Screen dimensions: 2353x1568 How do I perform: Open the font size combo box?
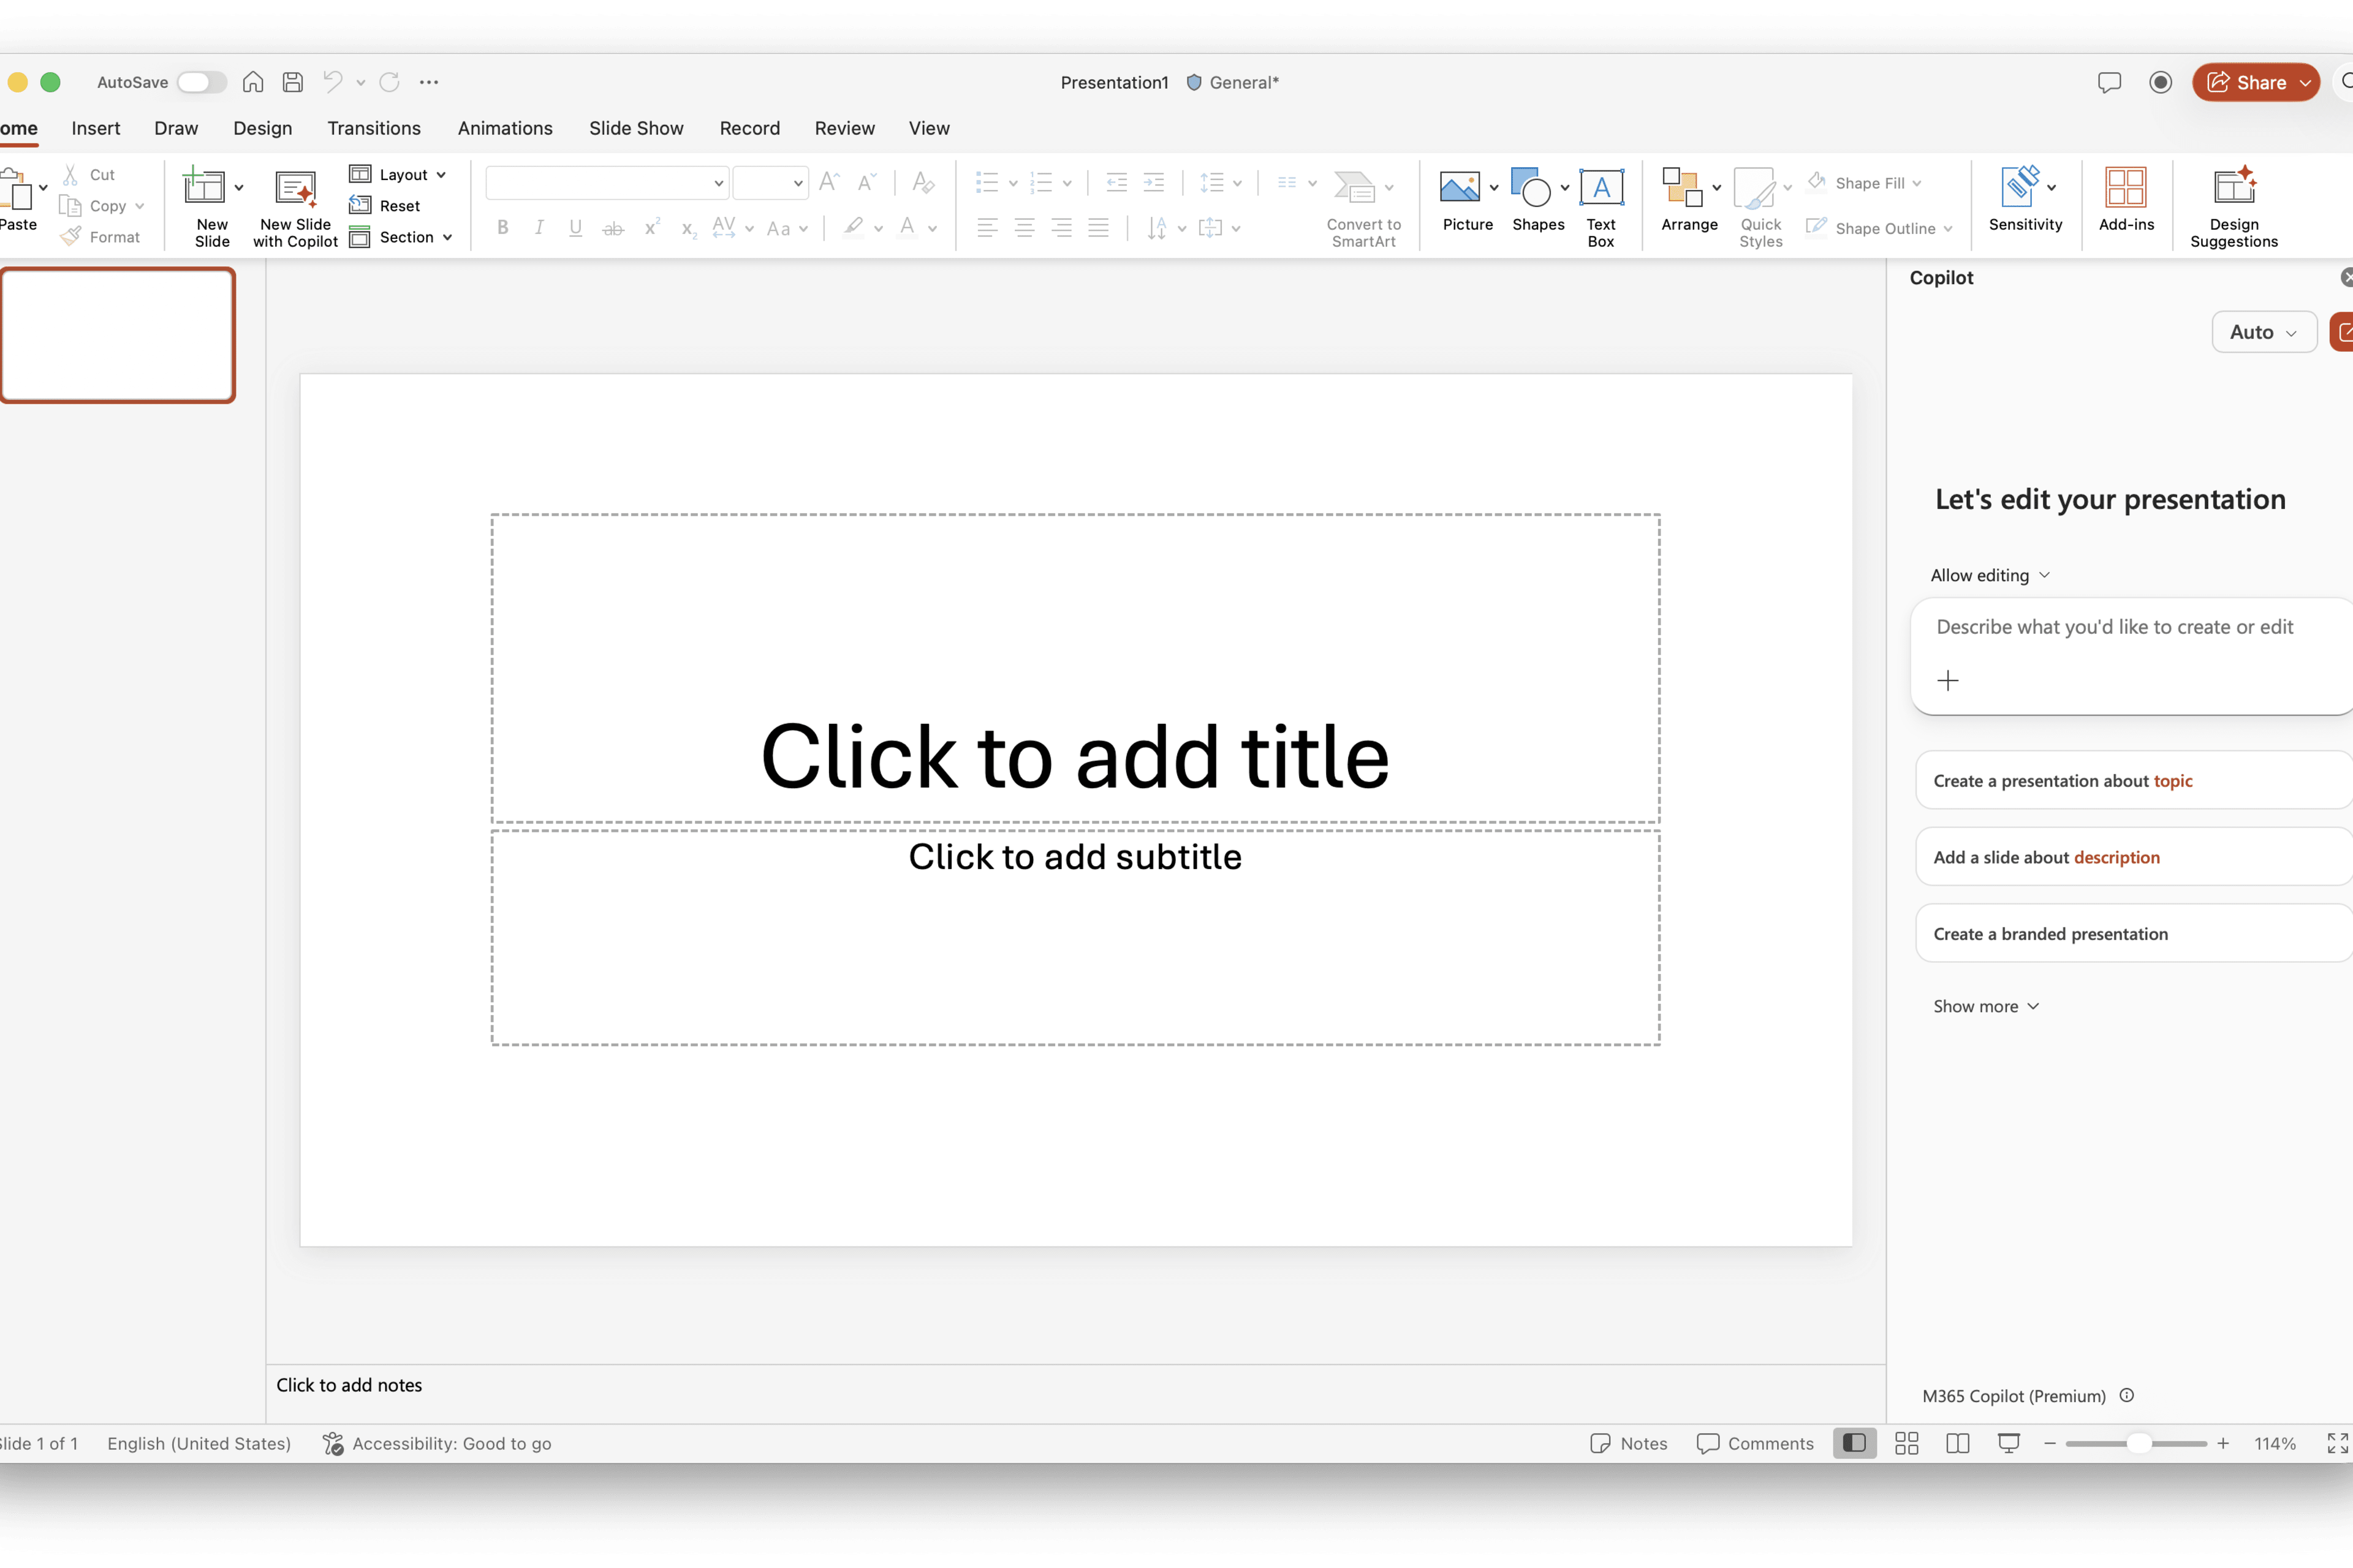point(770,183)
